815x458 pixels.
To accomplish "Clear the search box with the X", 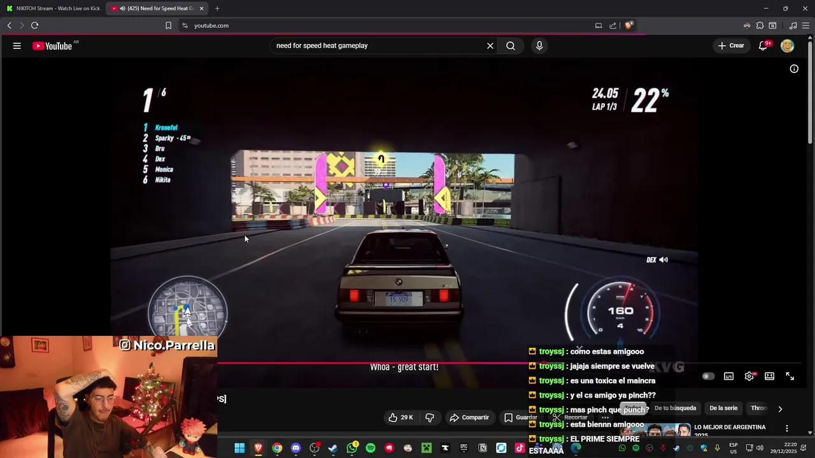I will click(490, 46).
